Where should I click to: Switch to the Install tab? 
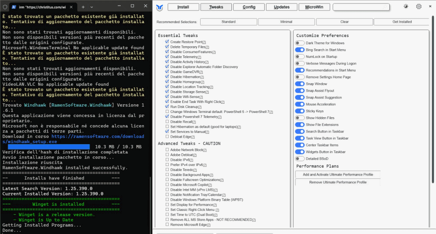(183, 7)
